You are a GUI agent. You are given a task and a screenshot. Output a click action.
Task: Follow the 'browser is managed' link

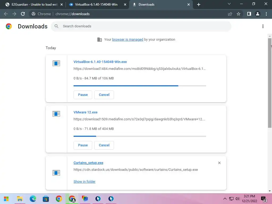coord(128,40)
